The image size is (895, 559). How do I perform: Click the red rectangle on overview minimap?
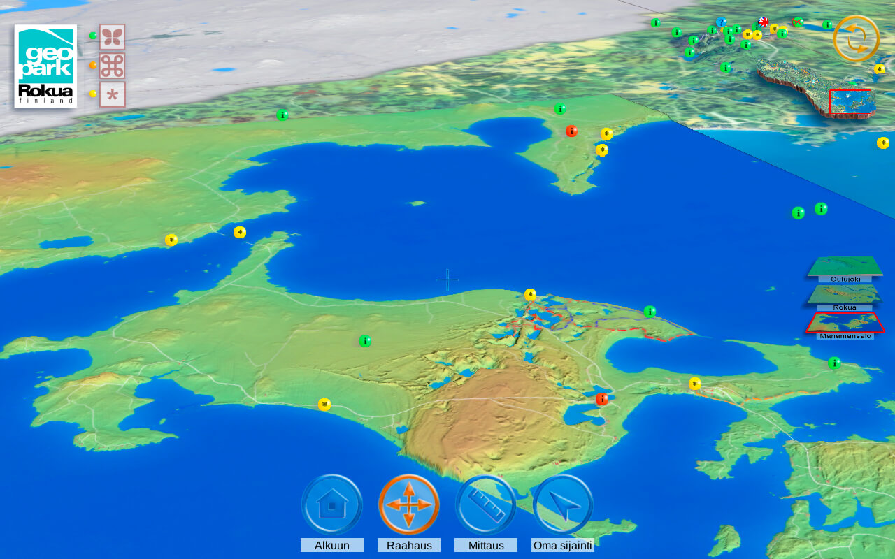(850, 101)
